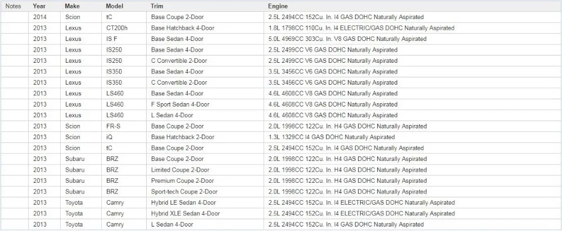Click the Scion iQ model cell

(124, 137)
